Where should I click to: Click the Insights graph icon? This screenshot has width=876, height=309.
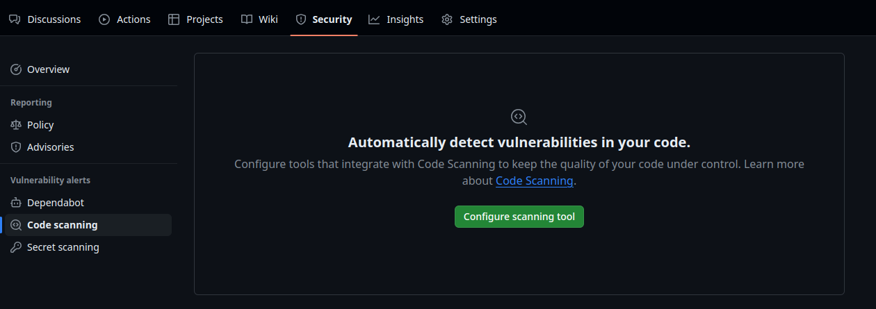pos(374,19)
